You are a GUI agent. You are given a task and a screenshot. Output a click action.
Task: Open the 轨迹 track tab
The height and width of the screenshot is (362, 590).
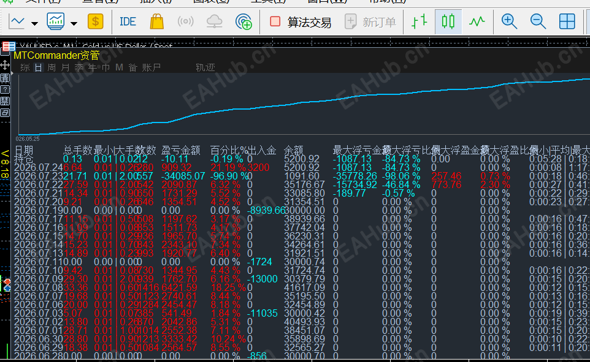click(x=205, y=67)
